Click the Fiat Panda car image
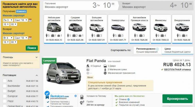 pyautogui.click(x=64, y=73)
